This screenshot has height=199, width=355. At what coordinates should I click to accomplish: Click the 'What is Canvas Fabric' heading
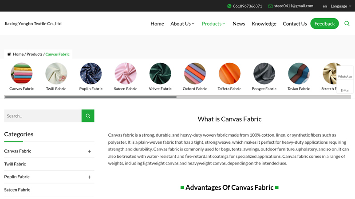(x=229, y=119)
